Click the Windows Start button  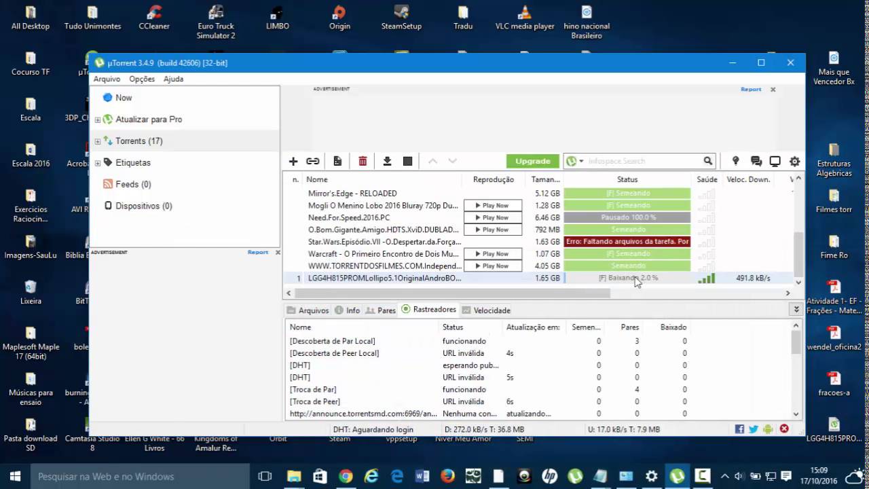[15, 476]
